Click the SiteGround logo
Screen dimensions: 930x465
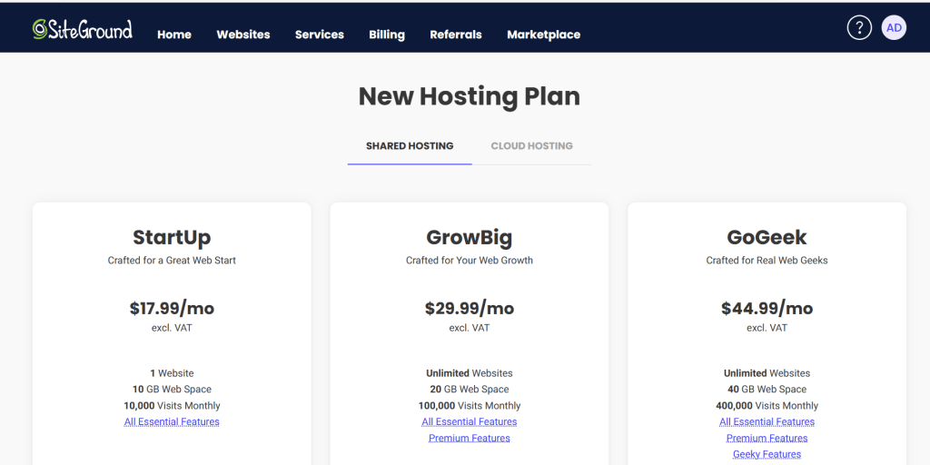pos(83,30)
